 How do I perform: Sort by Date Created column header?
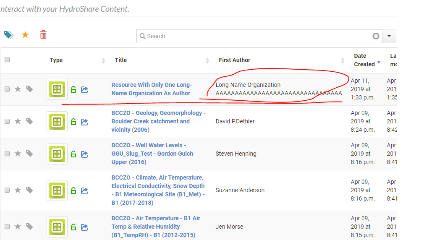(364, 60)
